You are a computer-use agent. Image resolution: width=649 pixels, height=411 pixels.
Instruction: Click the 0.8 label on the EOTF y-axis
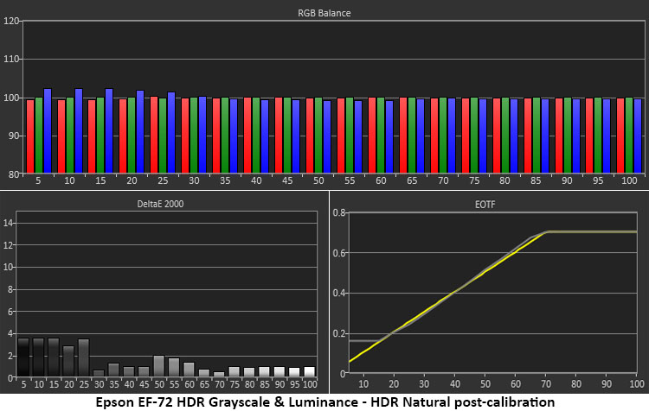click(x=339, y=212)
